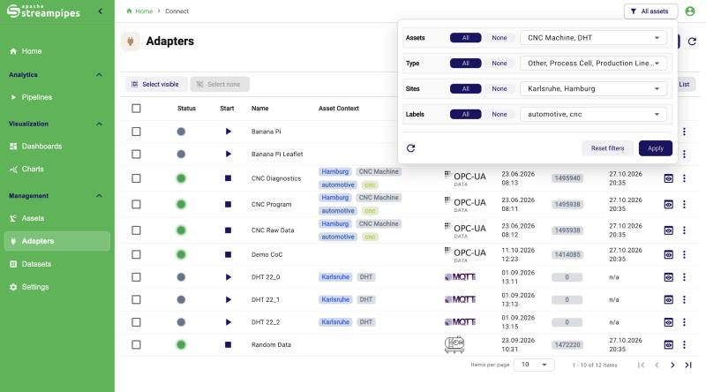Check the CNC Diagnostics row checkbox
Image resolution: width=706 pixels, height=392 pixels.
point(136,178)
